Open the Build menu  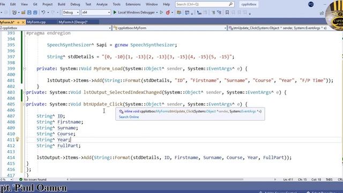62,4
